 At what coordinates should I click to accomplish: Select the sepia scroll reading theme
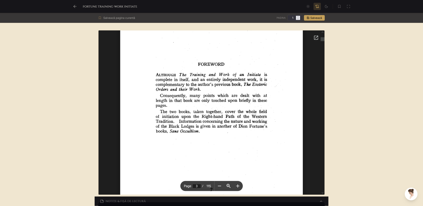[317, 6]
